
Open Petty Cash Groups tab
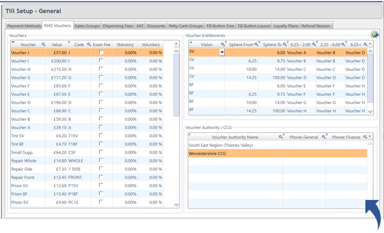[x=186, y=26]
